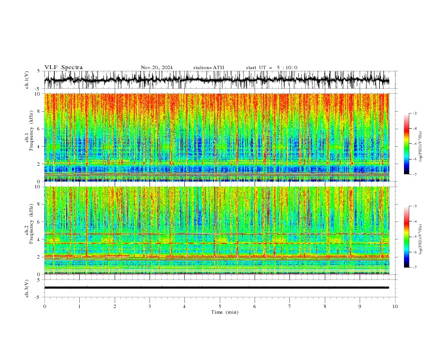Image resolution: width=445 pixels, height=344 pixels.
Task: Click the "8" tick on ch.1 frequency axis
Action: [39, 111]
